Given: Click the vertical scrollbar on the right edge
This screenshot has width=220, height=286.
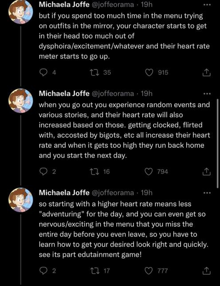Looking at the screenshot, I should (x=217, y=143).
